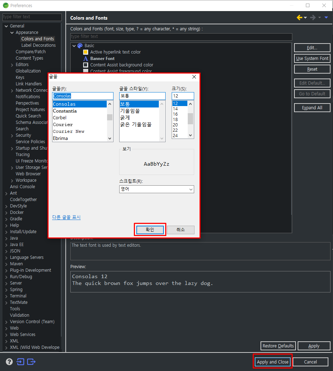Click the 확인 button in font dialog

[x=150, y=230]
